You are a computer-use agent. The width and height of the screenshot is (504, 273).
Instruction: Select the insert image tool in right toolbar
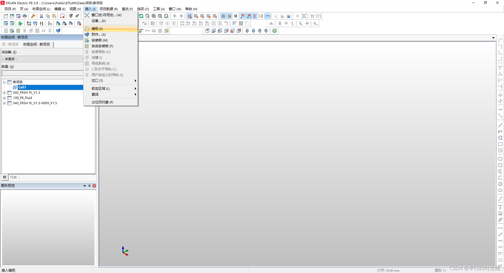click(500, 213)
